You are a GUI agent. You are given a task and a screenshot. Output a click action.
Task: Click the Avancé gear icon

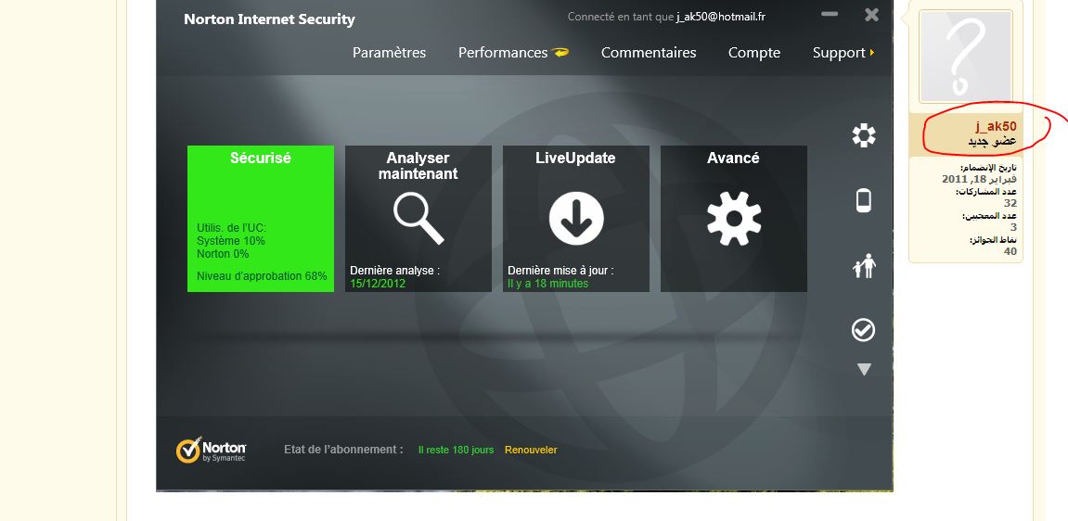(x=734, y=219)
